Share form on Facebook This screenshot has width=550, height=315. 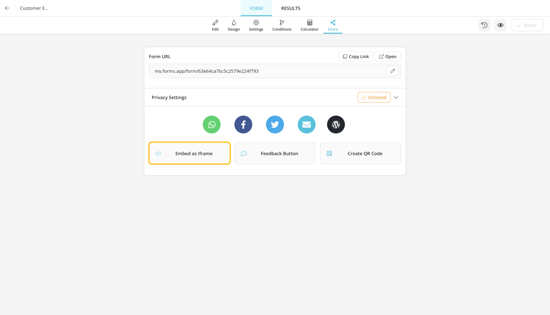click(243, 125)
